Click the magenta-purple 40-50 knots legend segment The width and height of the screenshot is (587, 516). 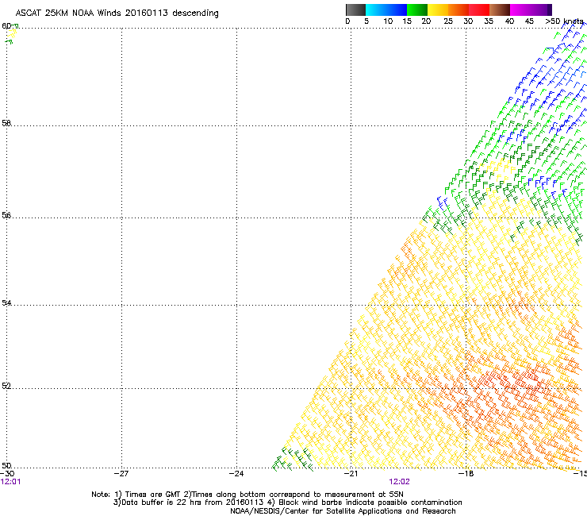[x=531, y=10]
